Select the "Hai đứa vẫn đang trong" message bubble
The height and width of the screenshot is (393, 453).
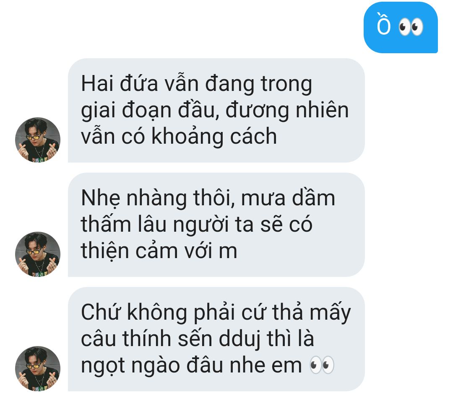tap(216, 110)
